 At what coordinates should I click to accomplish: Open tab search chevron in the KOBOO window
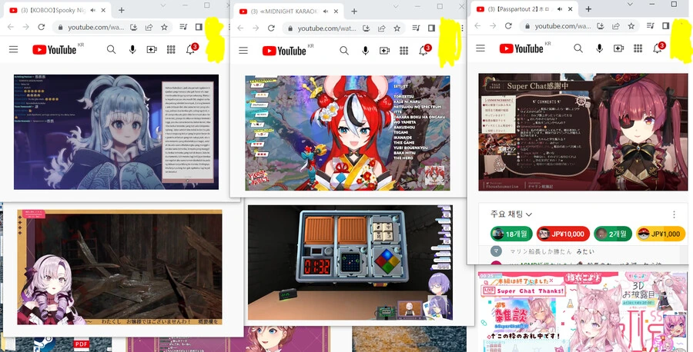(x=162, y=5)
